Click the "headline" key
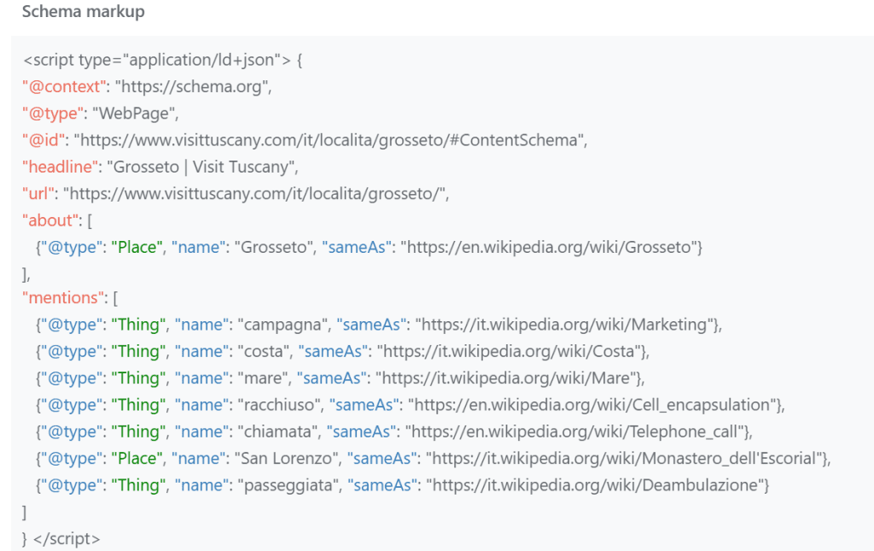874x551 pixels. [x=60, y=167]
